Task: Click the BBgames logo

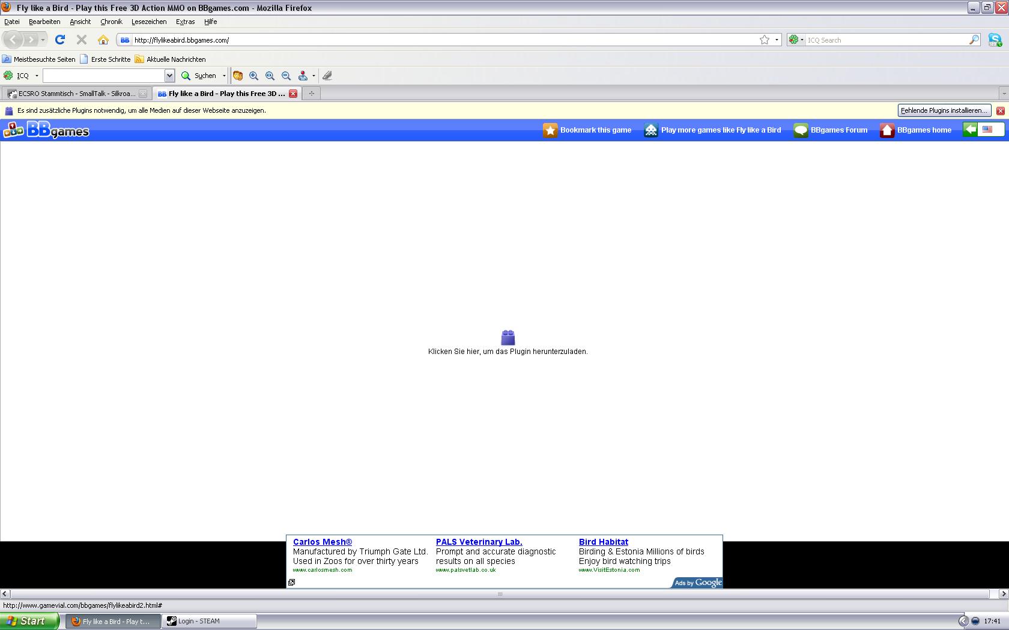Action: click(x=46, y=130)
